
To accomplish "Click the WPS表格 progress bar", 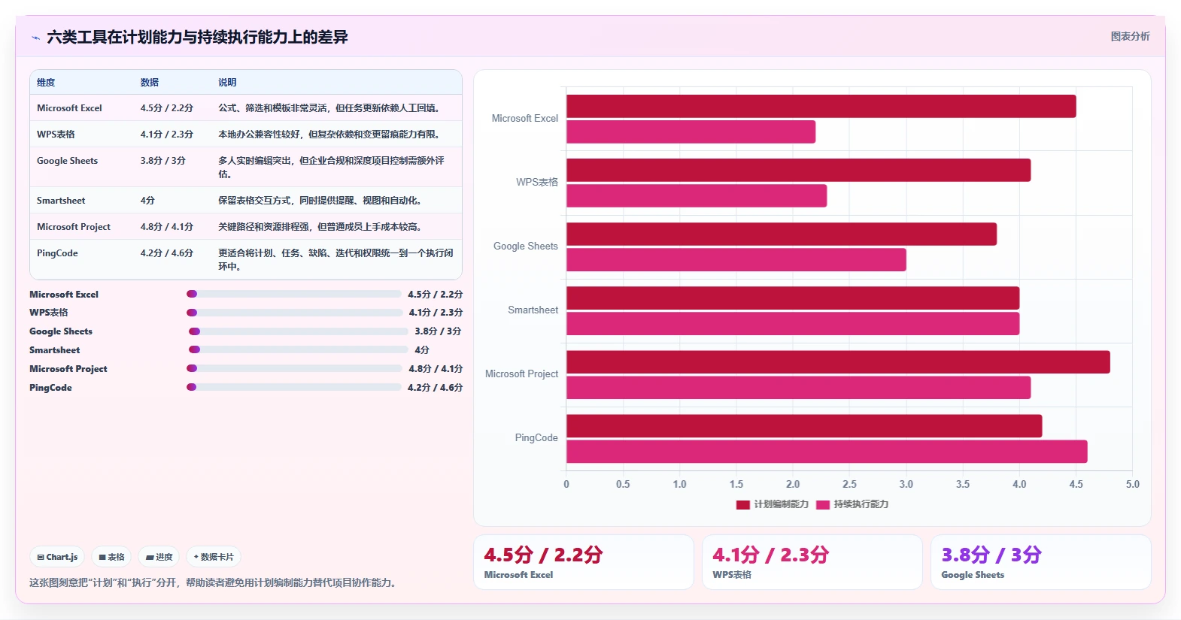I will (294, 313).
